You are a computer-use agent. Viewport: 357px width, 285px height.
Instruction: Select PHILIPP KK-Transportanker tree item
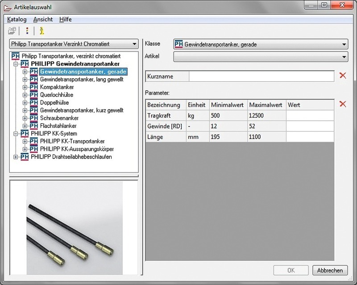72,142
